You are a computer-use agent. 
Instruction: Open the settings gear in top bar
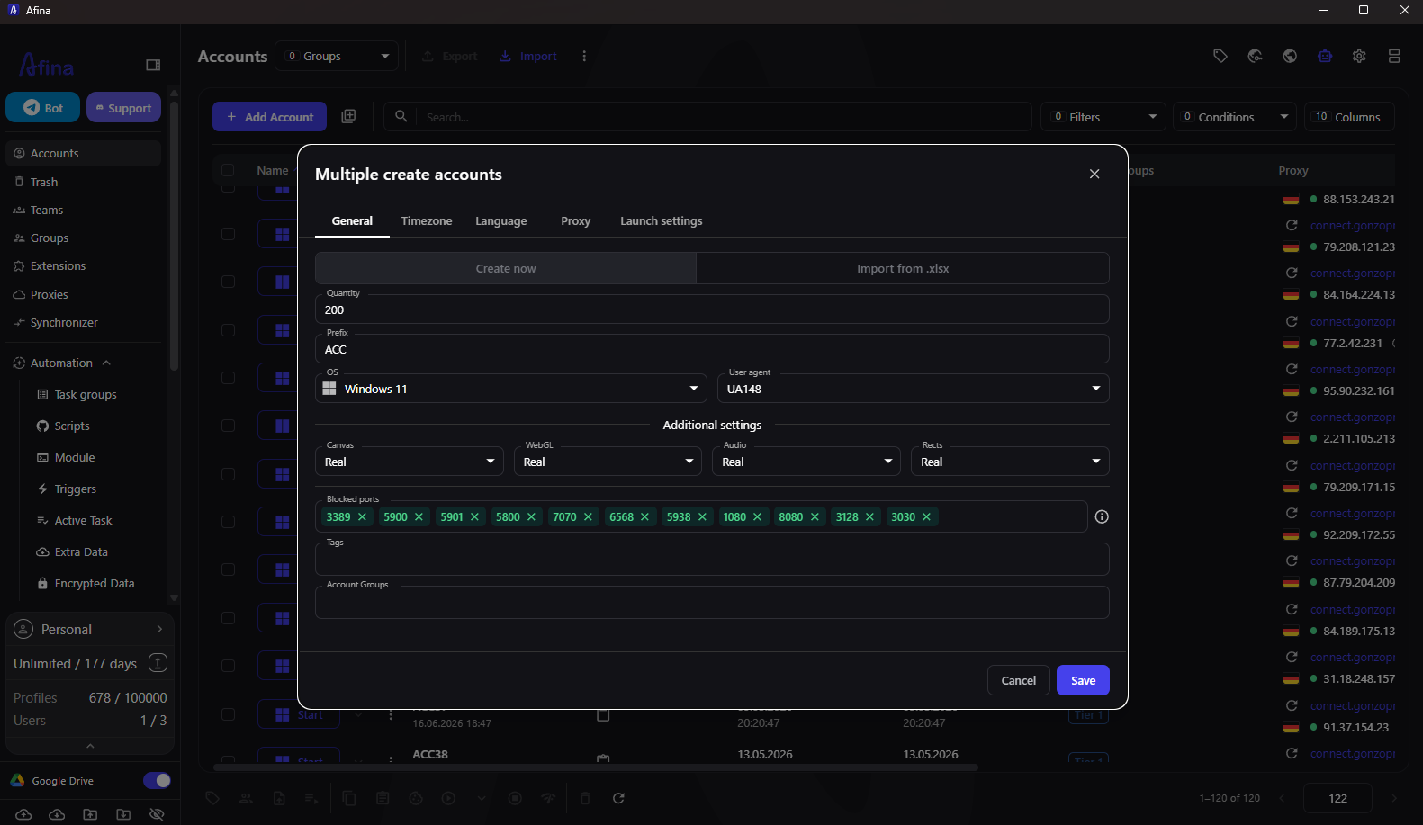(1359, 56)
